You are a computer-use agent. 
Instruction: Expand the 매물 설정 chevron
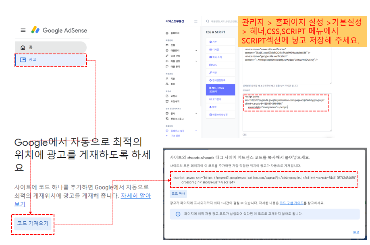click(x=196, y=61)
